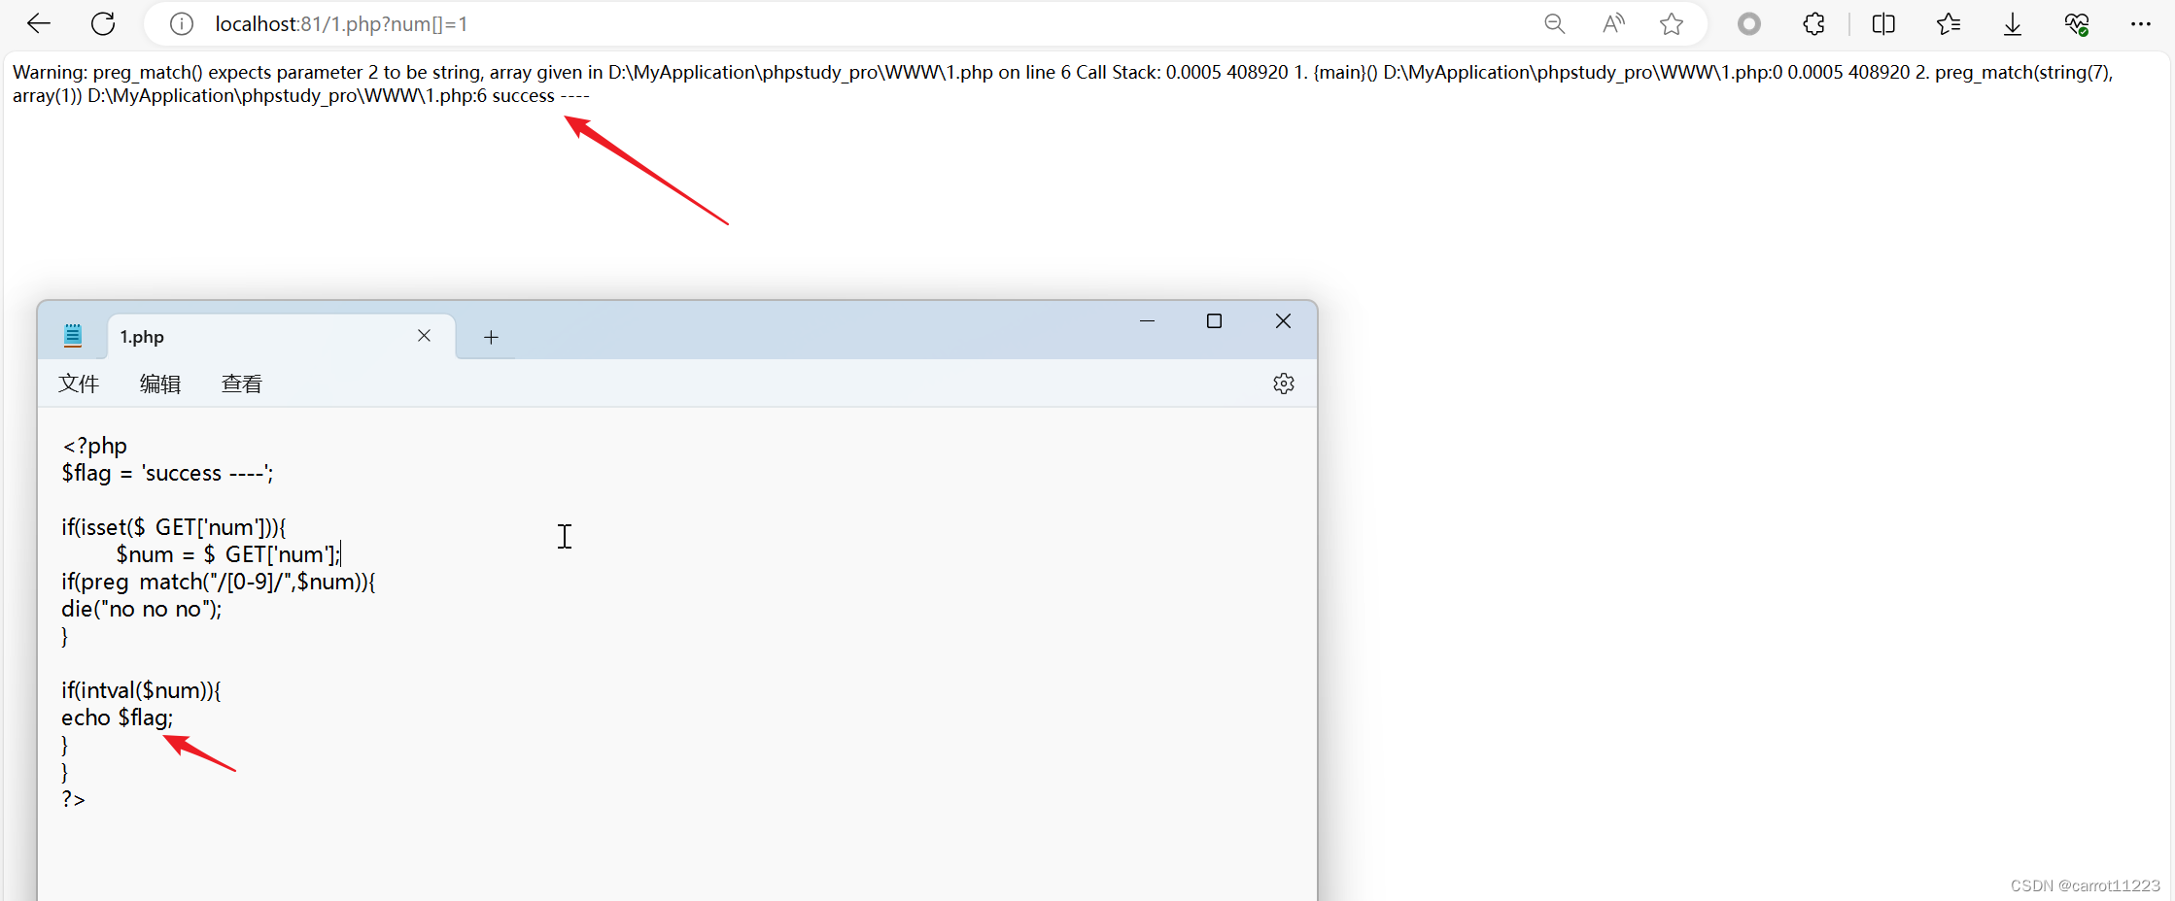
Task: Open Notepad settings gear
Action: point(1284,384)
